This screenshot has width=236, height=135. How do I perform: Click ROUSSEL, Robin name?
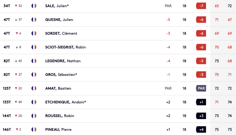(59, 116)
